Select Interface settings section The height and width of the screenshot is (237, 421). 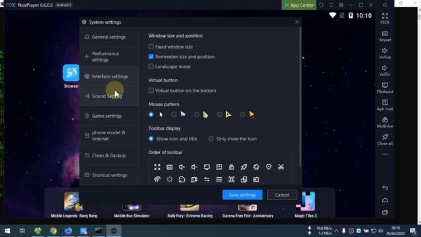109,76
